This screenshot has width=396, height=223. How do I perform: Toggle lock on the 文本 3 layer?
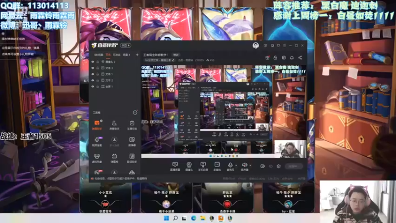[98, 68]
